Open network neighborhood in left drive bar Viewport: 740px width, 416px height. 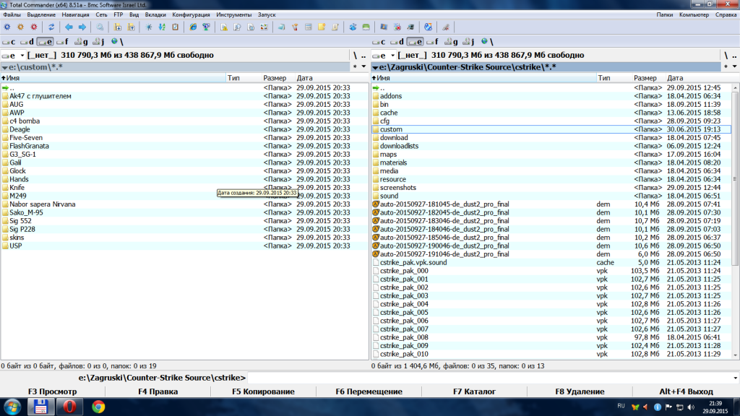pos(117,41)
